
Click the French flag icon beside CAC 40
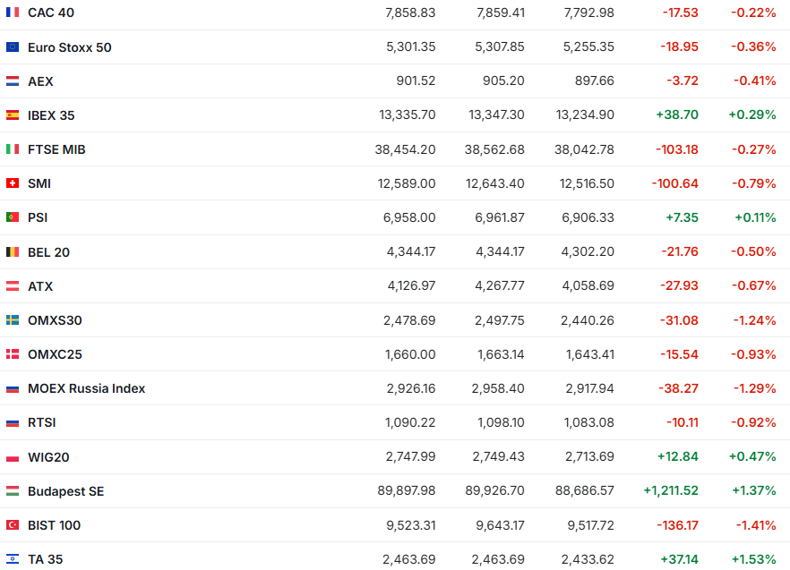(x=13, y=13)
